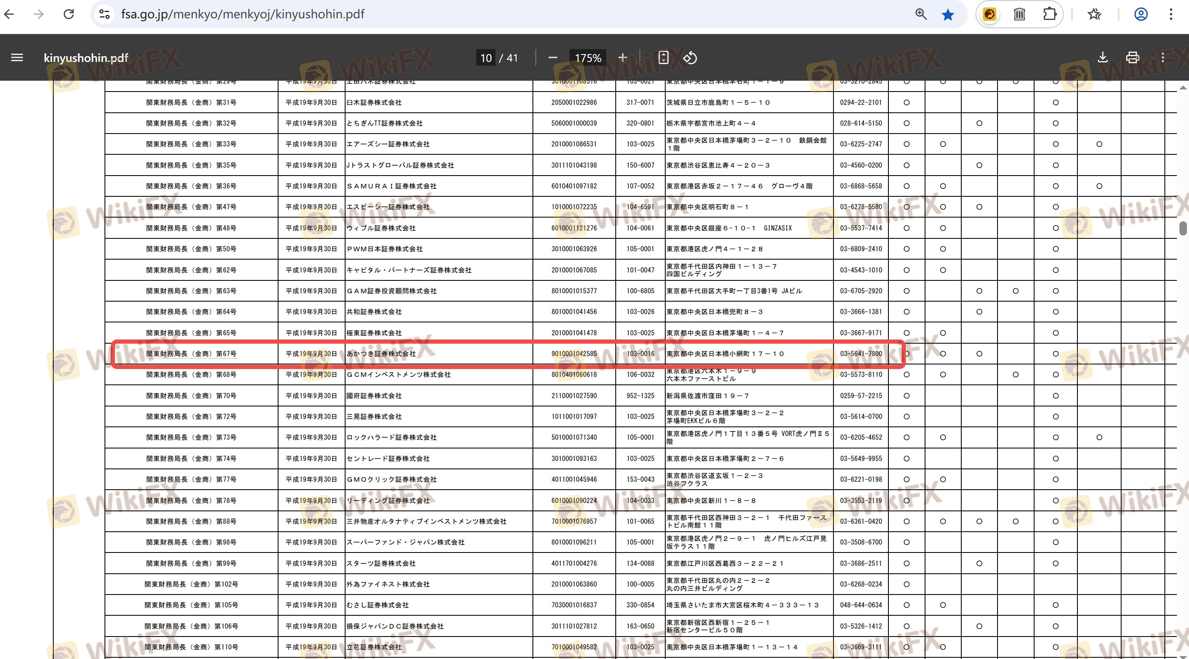This screenshot has height=659, width=1189.
Task: Click the star icon beside the profile avatar
Action: tap(1094, 14)
